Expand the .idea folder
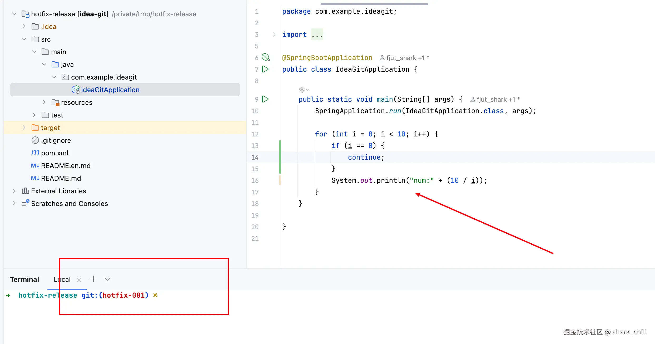 [24, 27]
